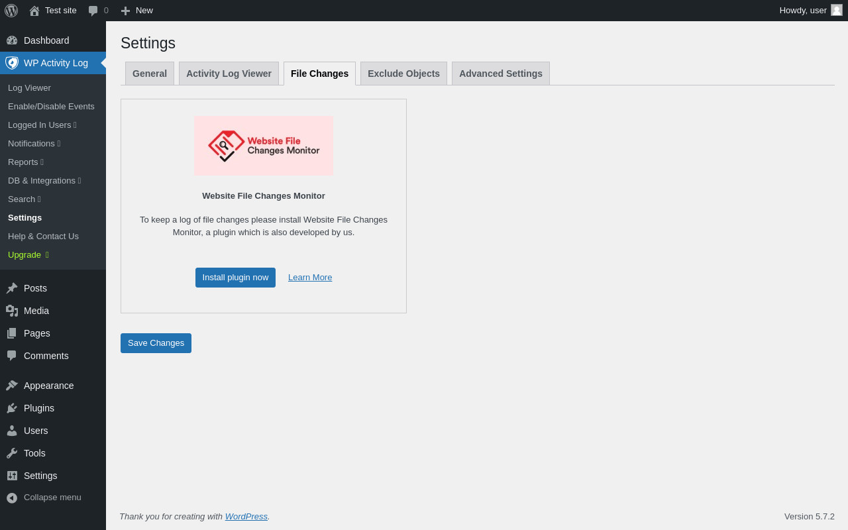The width and height of the screenshot is (848, 530).
Task: Switch to the Activity Log Viewer tab
Action: [229, 74]
